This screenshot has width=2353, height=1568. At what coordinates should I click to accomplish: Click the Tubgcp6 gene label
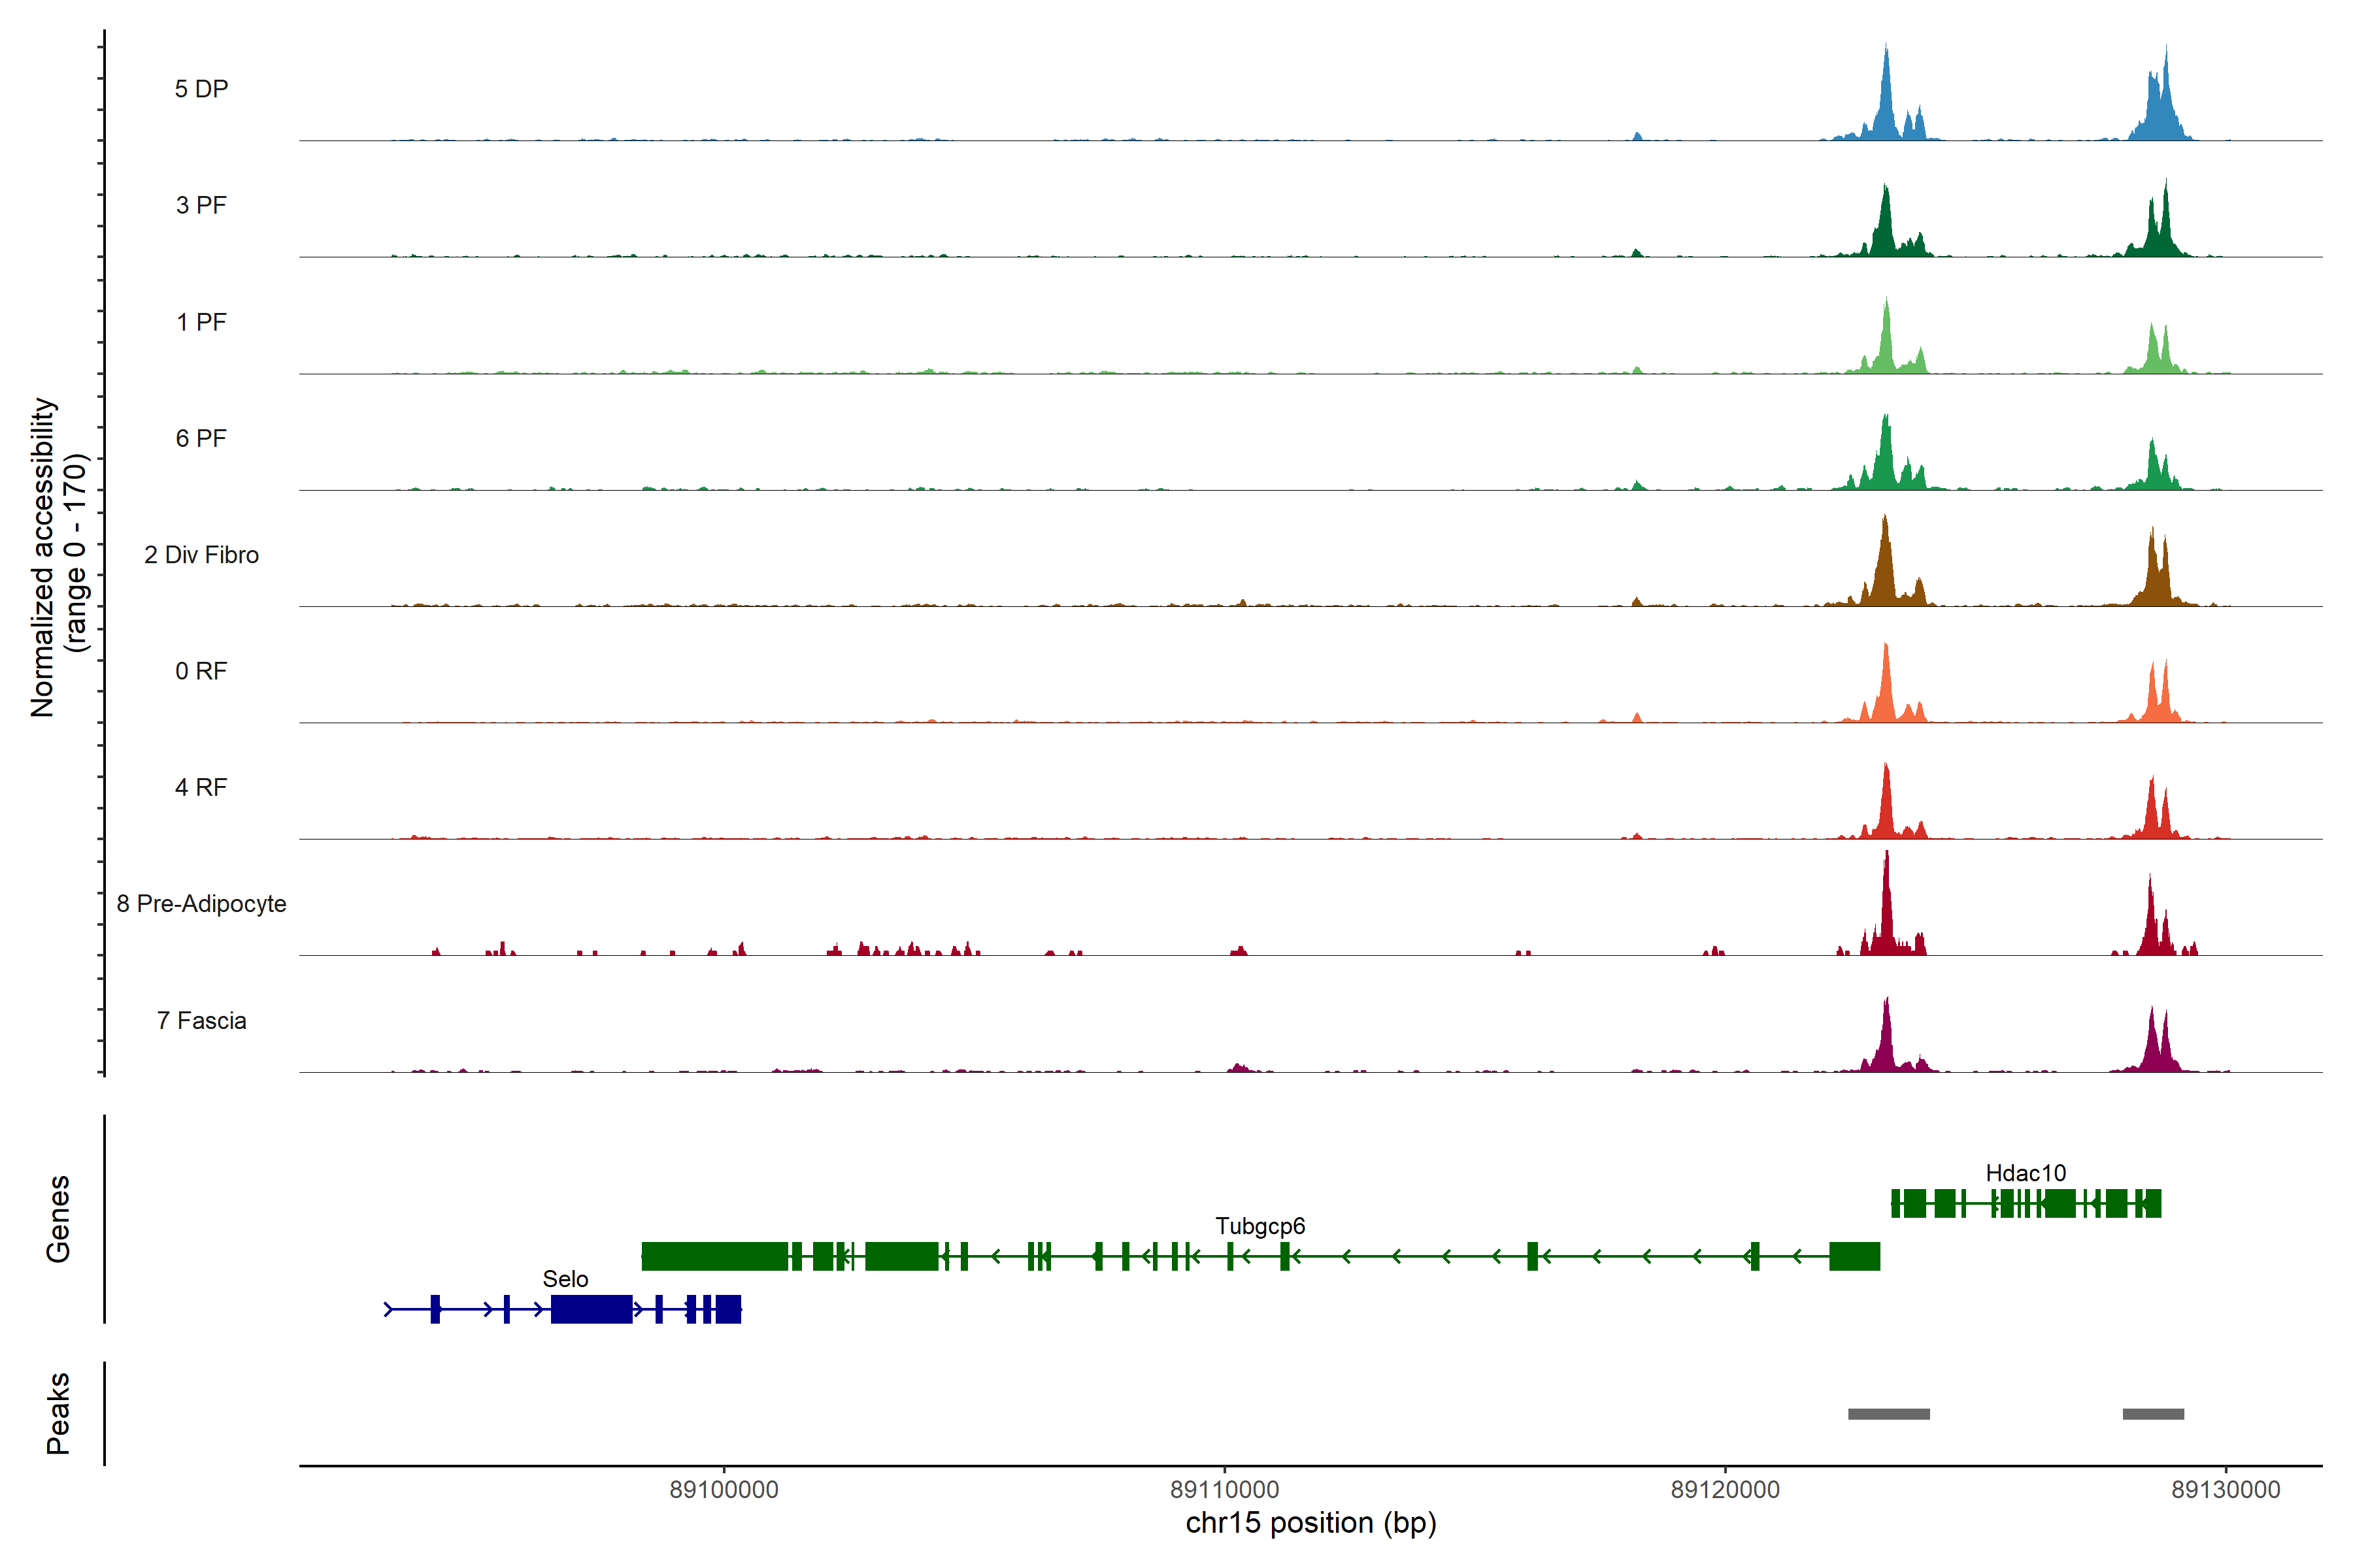(x=1260, y=1226)
